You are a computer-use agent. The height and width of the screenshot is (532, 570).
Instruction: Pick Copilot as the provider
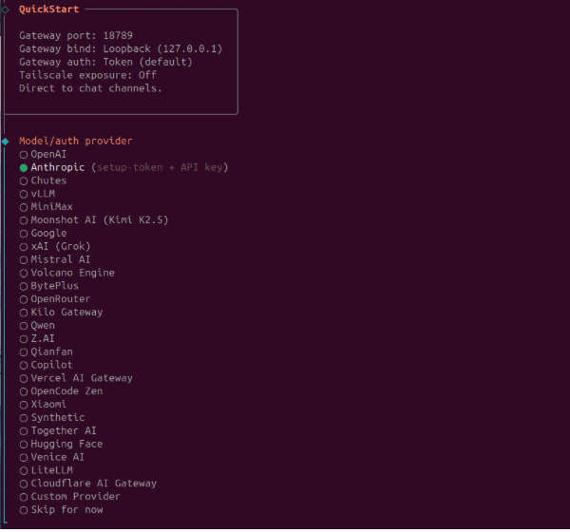pos(51,365)
